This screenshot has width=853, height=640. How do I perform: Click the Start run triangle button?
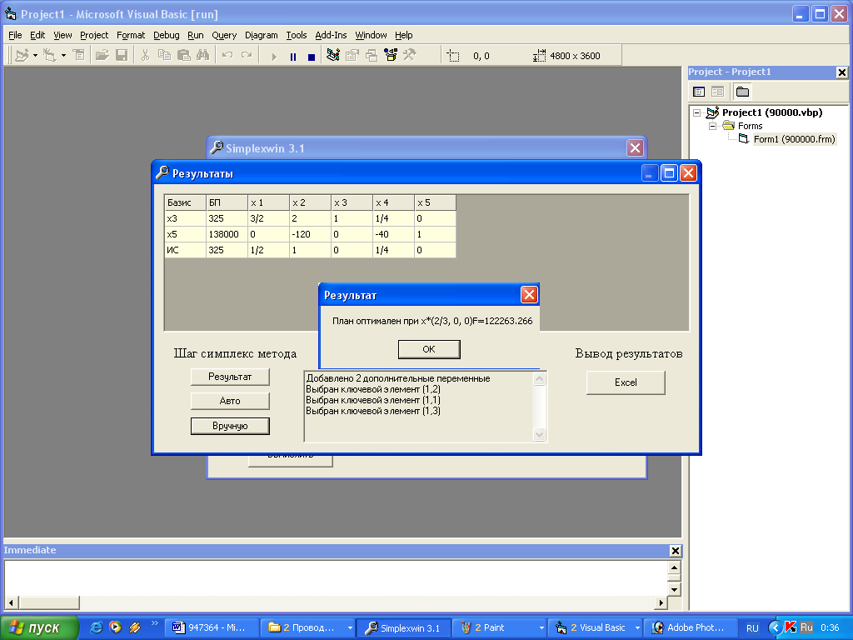pyautogui.click(x=274, y=57)
